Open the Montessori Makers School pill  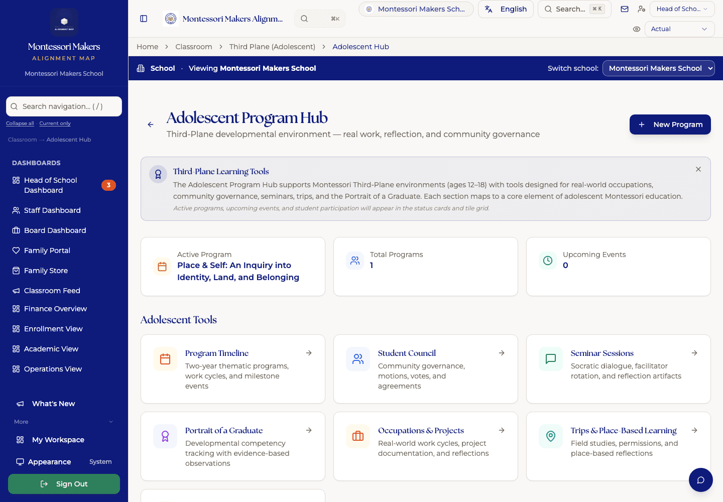pos(416,9)
